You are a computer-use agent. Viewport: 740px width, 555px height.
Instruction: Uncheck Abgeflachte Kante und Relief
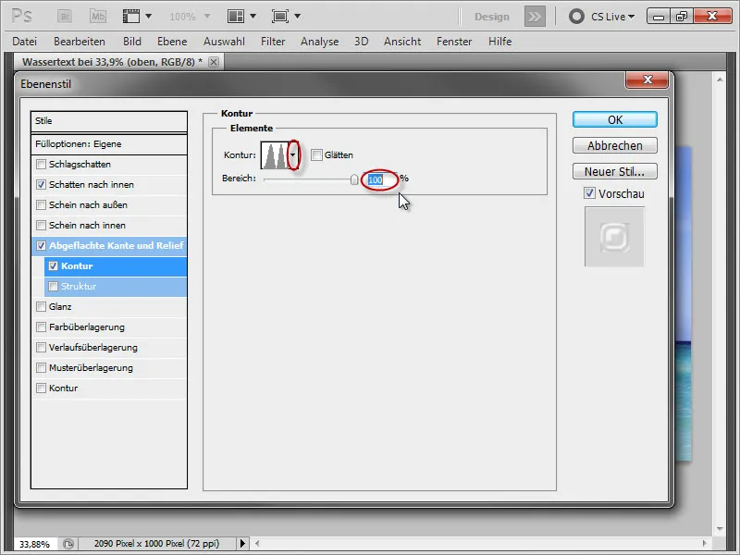[x=41, y=245]
